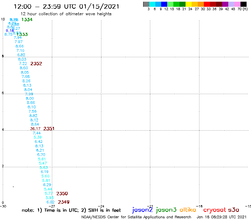Click the wave height value '6.70'
This screenshot has width=251, height=220.
tap(41, 155)
